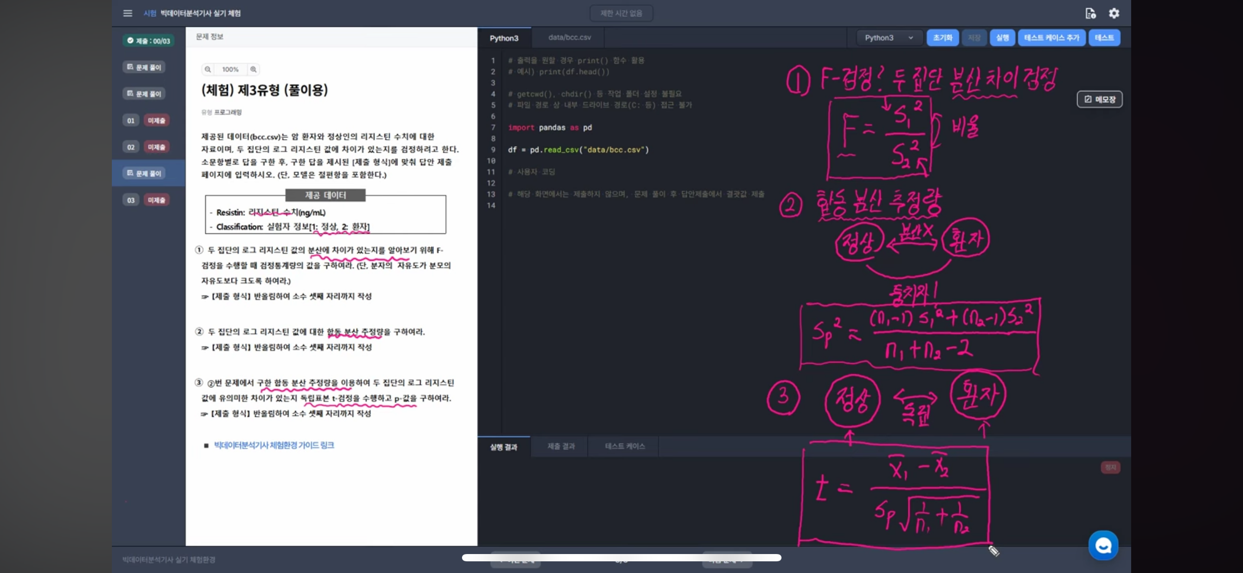
Task: Click the 제공 데이터 box header
Action: [325, 195]
